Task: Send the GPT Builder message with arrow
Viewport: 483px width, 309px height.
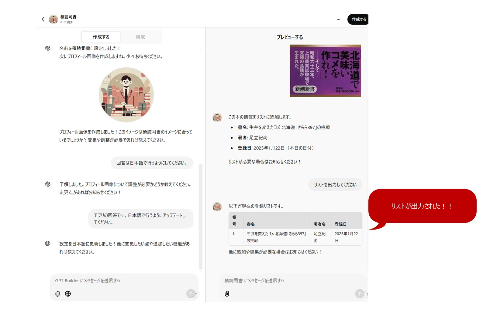Action: coord(191,294)
